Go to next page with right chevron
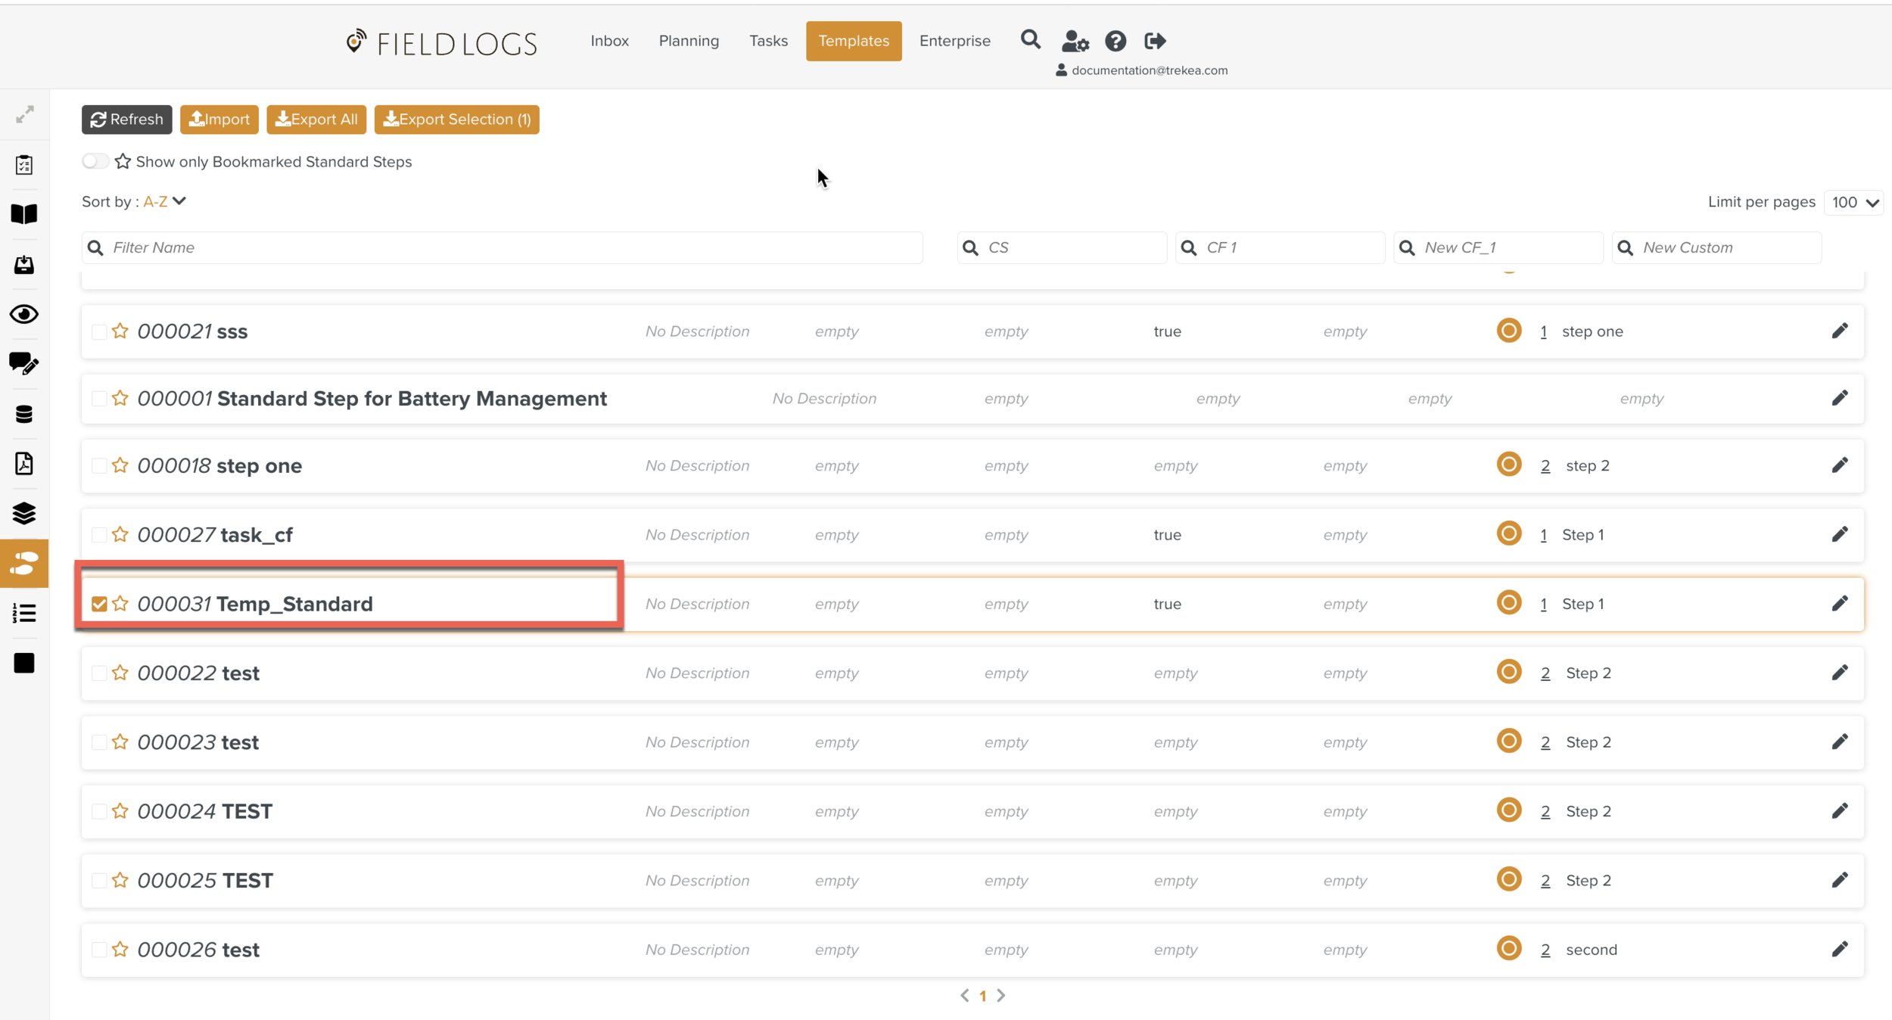The height and width of the screenshot is (1020, 1892). (x=1001, y=996)
